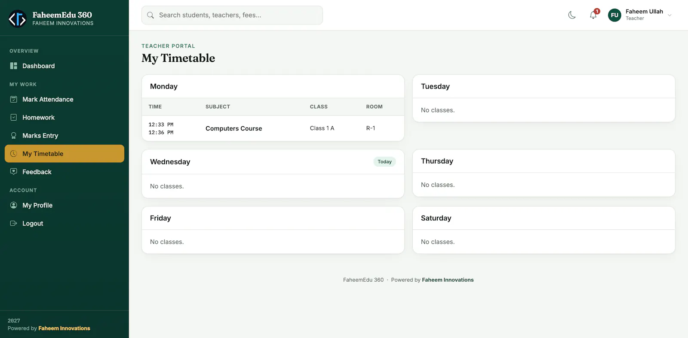Click the Faheem Ullah user name

(644, 12)
